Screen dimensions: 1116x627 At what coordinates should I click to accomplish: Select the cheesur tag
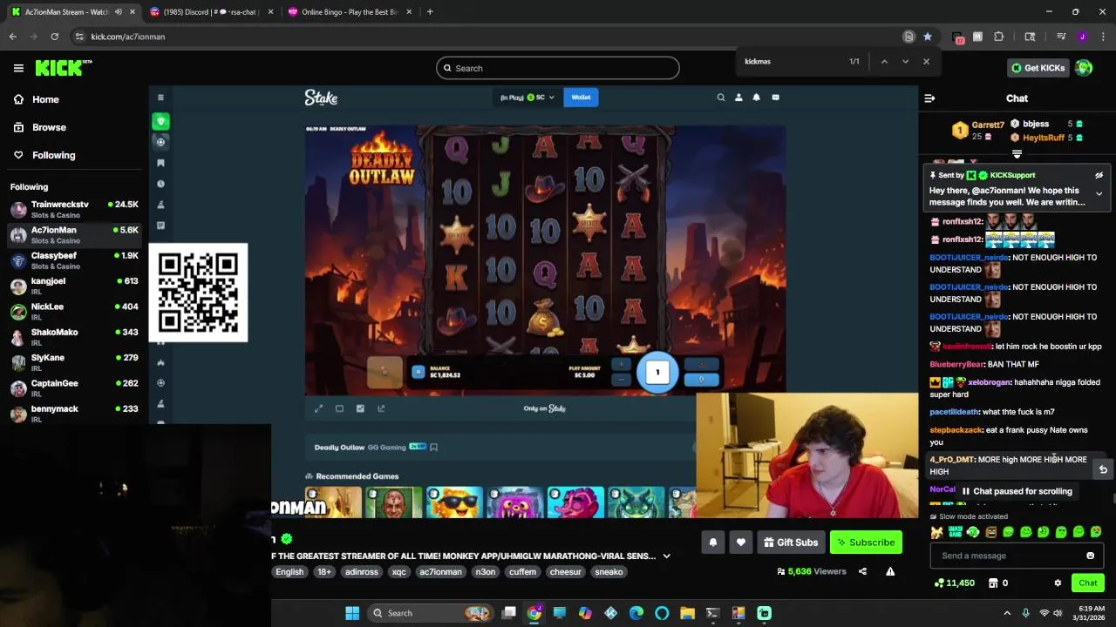tap(565, 572)
